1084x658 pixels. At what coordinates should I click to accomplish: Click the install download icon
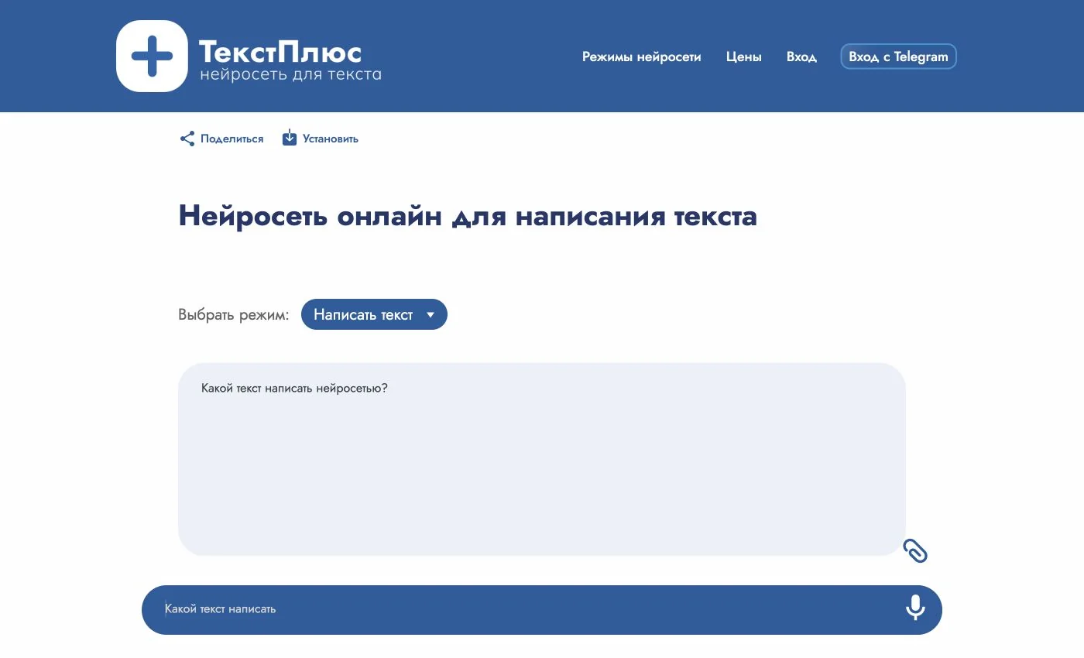(x=290, y=138)
